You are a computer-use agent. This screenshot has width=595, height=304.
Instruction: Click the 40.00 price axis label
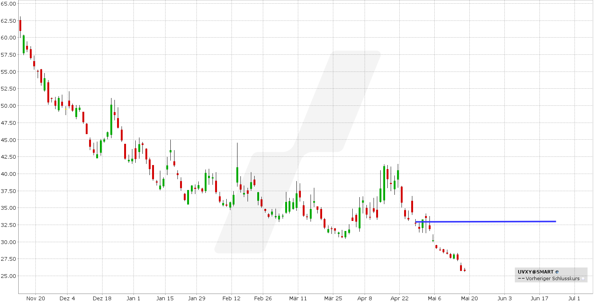tap(8, 174)
